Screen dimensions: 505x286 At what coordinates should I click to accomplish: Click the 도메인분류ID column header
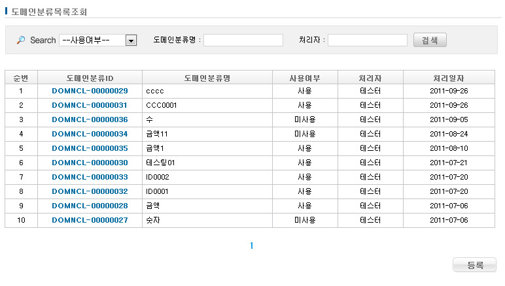click(x=90, y=78)
